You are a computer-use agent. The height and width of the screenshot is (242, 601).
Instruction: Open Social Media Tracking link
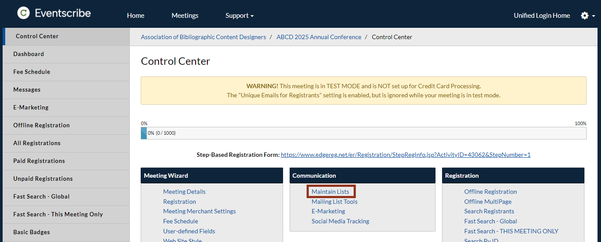click(x=340, y=221)
